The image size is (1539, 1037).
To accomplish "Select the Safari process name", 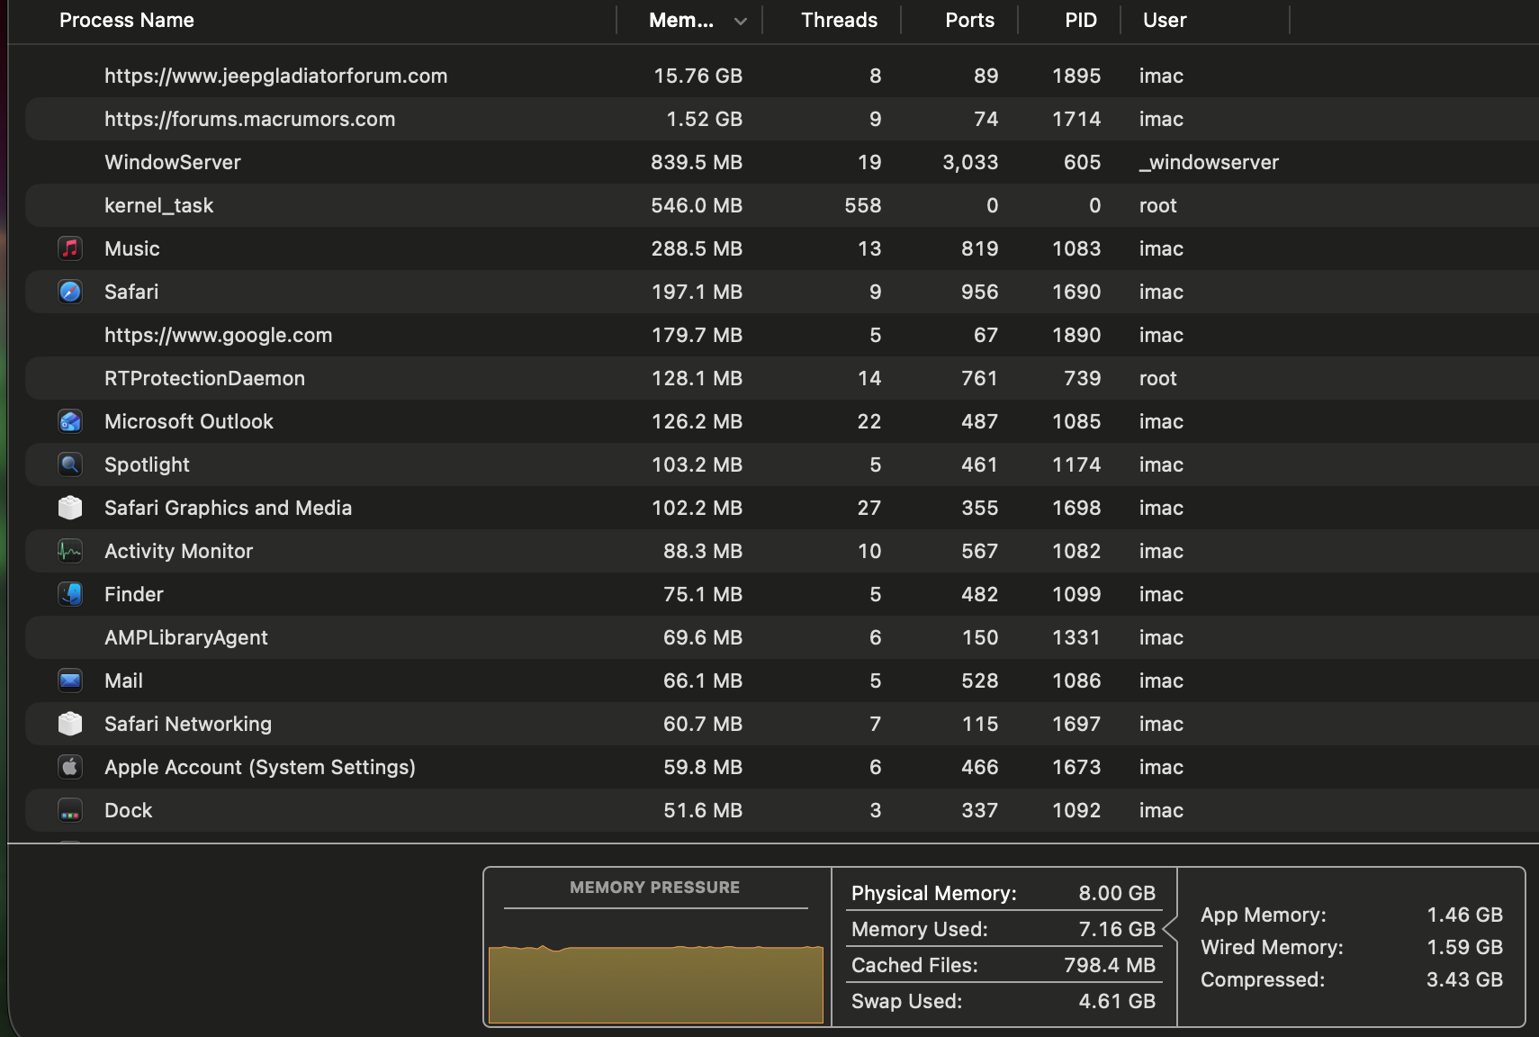I will click(131, 292).
